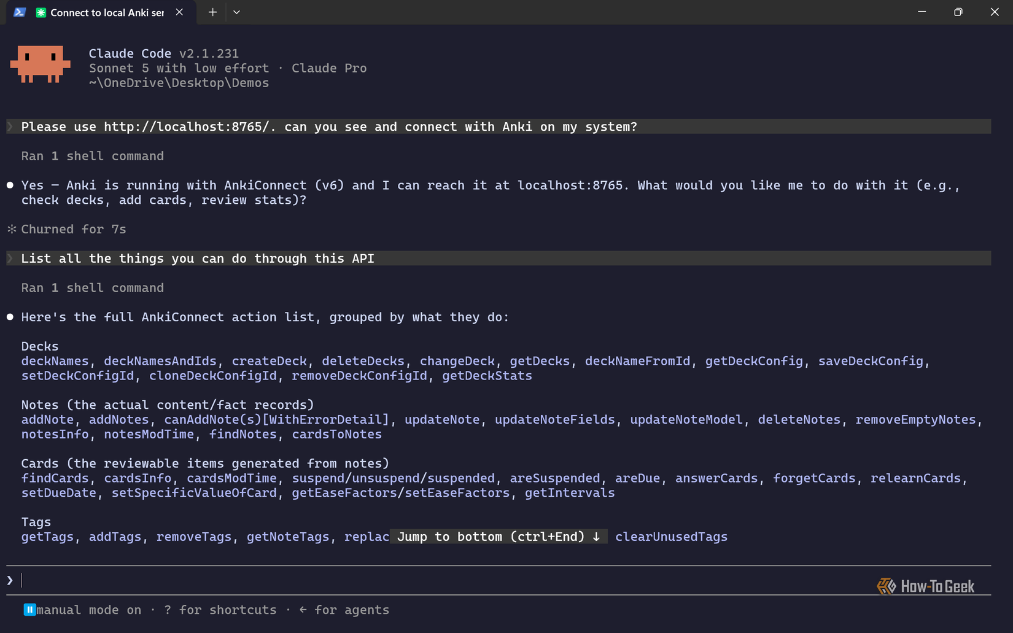Image resolution: width=1013 pixels, height=633 pixels.
Task: Click "Churned for 7s" status line
Action: (x=67, y=229)
